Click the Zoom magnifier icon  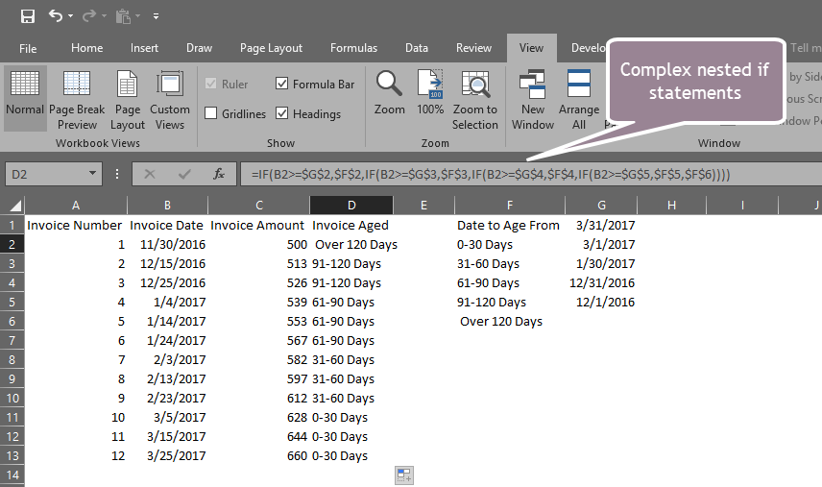pos(389,94)
